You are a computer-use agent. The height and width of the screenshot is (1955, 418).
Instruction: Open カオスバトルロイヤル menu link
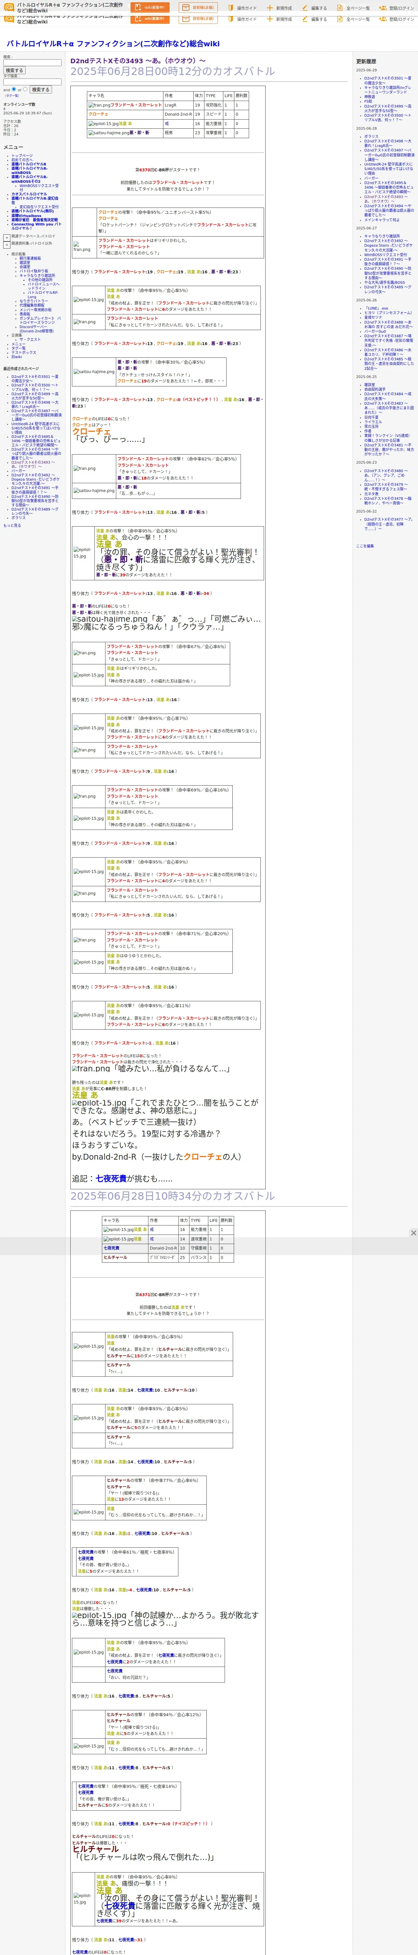coord(29,194)
